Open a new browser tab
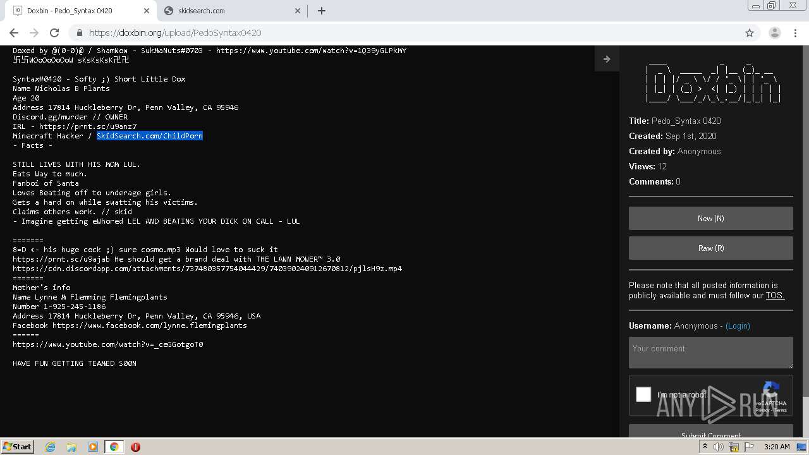The width and height of the screenshot is (809, 455). (x=322, y=11)
